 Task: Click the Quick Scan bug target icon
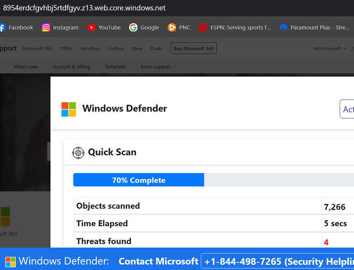click(78, 153)
